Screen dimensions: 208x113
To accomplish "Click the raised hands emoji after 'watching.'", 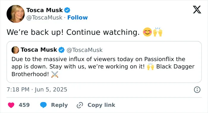I will 157,32.
